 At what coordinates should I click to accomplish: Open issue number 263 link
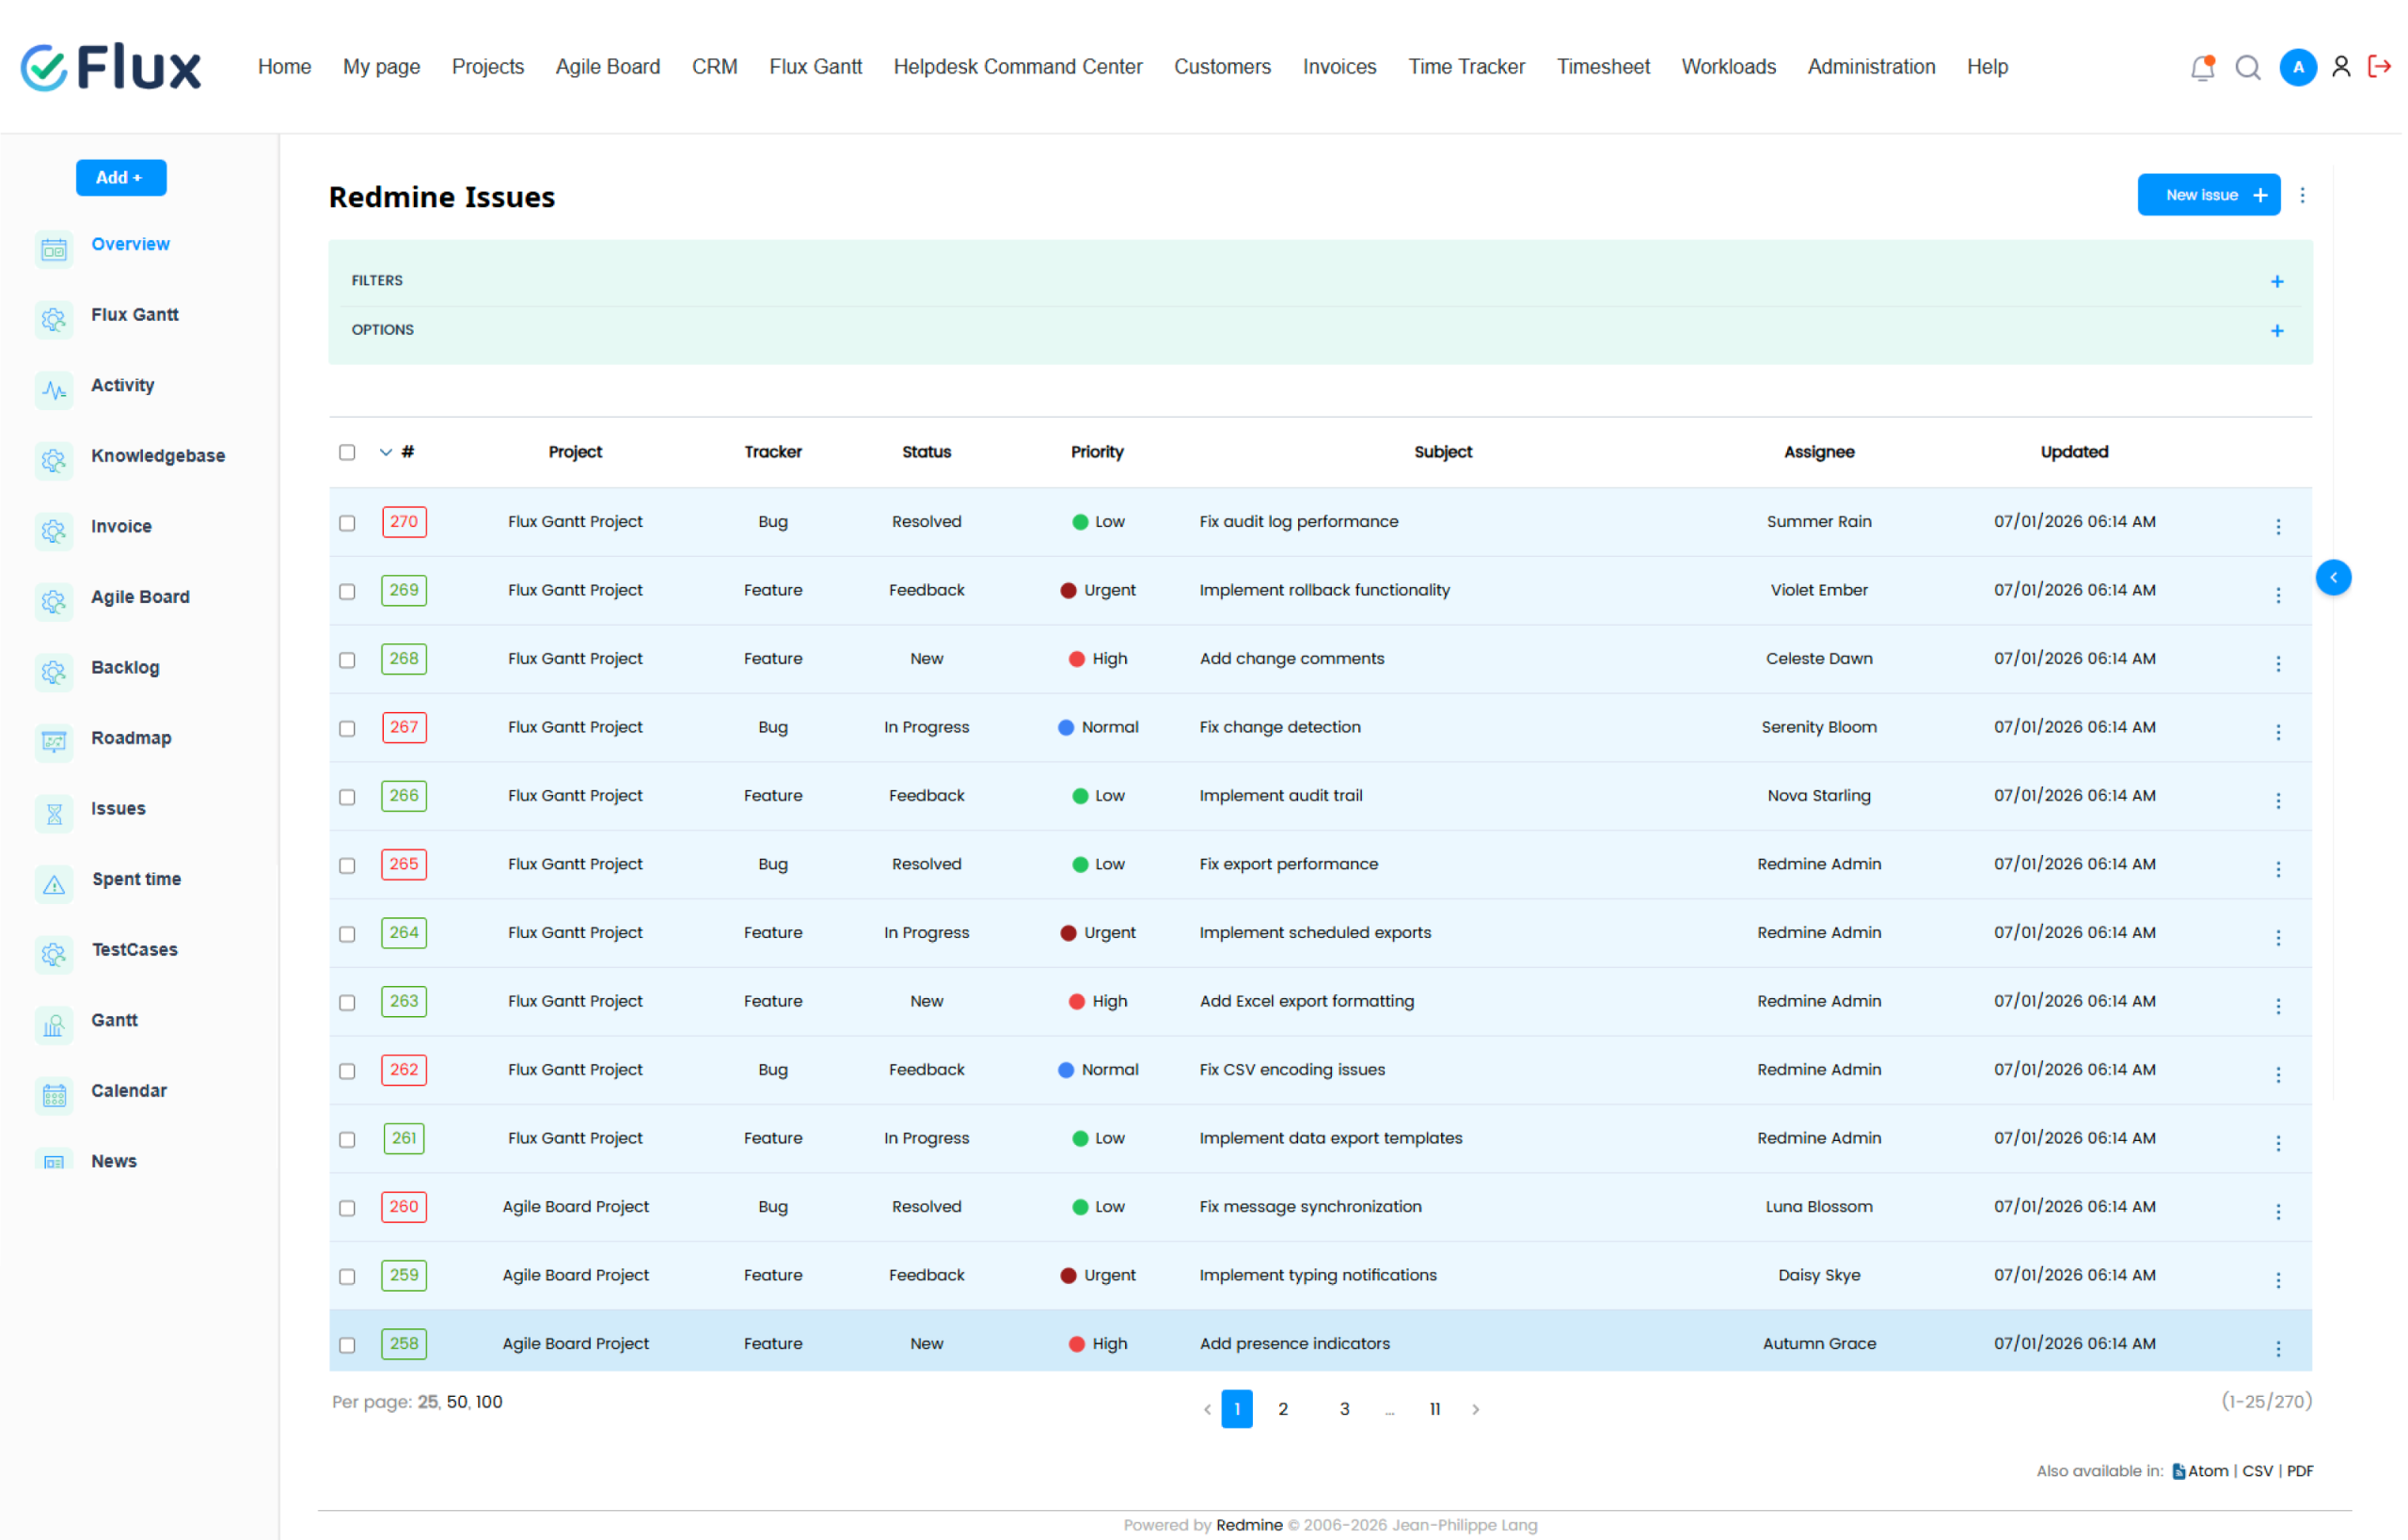pyautogui.click(x=404, y=1001)
